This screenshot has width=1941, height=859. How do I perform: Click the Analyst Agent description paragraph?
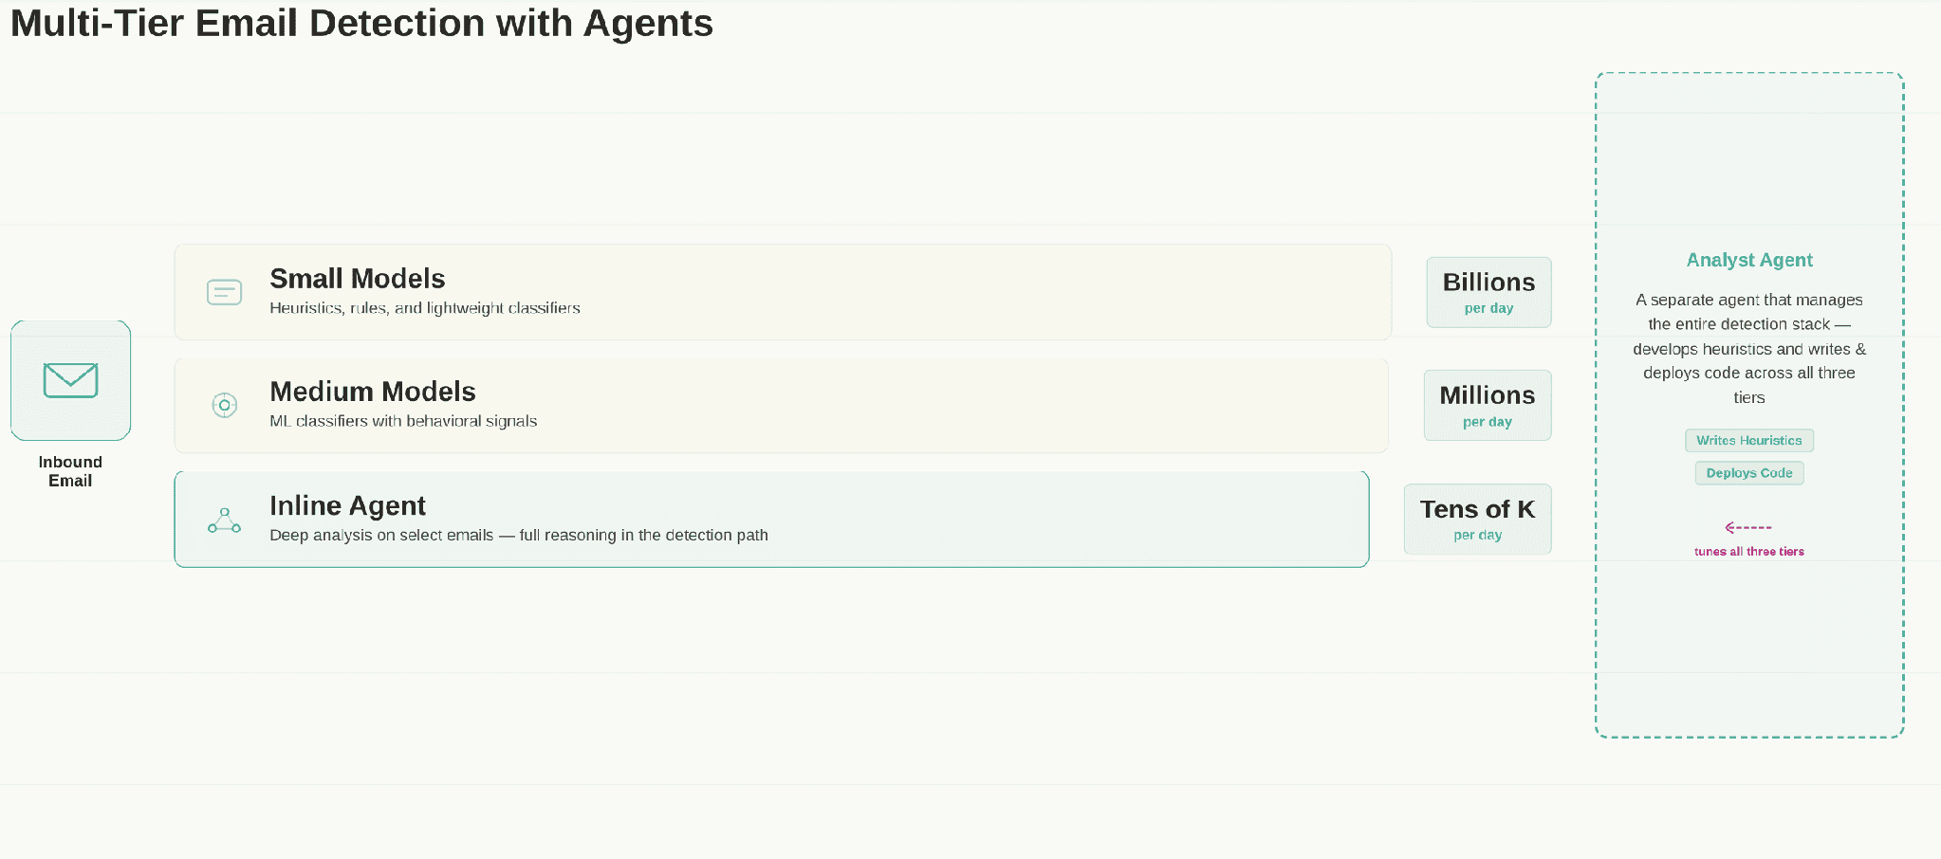tap(1749, 349)
